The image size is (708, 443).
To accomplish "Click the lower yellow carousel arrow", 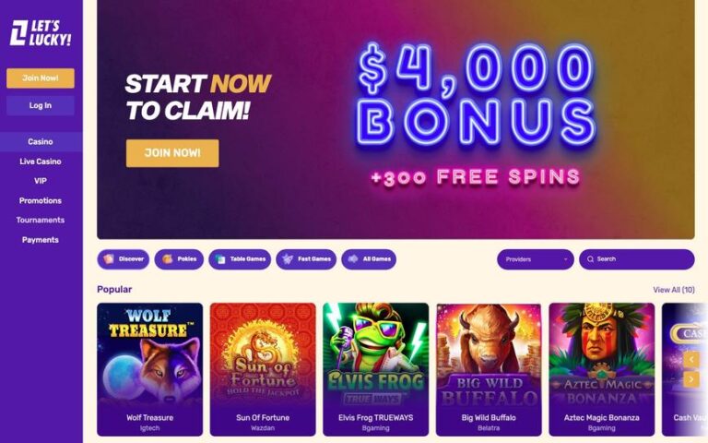I will pos(690,378).
